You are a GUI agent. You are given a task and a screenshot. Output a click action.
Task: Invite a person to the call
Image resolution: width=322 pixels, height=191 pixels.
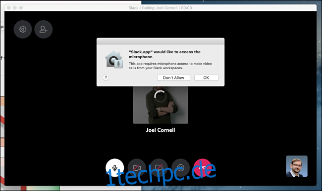[x=43, y=29]
